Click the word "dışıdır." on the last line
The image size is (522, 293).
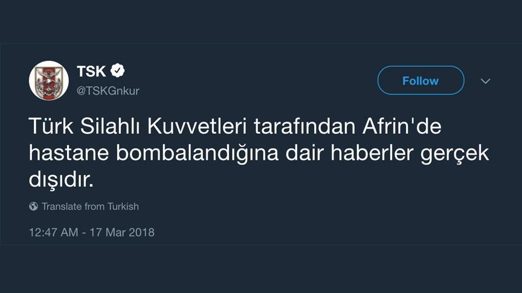click(x=62, y=180)
